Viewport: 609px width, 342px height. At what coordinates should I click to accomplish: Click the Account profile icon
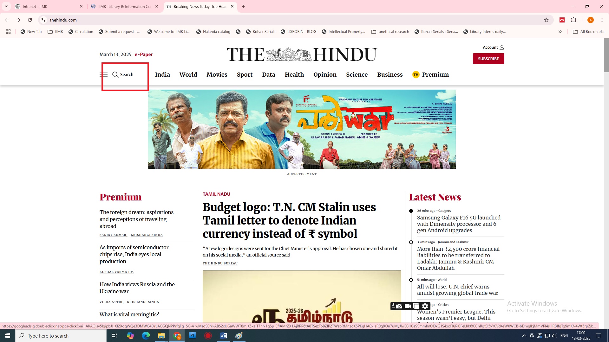(502, 47)
